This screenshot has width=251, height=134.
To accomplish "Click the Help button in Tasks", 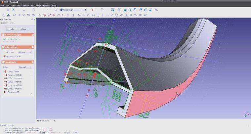I will tap(12, 29).
